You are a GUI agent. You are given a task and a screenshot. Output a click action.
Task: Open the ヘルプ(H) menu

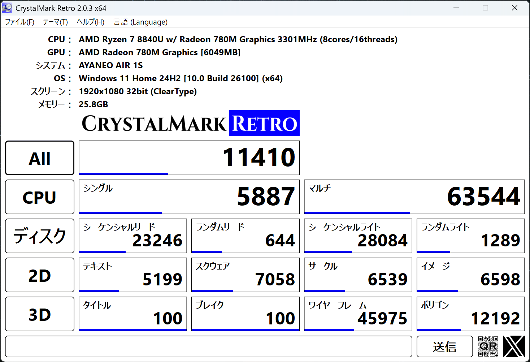(x=90, y=22)
